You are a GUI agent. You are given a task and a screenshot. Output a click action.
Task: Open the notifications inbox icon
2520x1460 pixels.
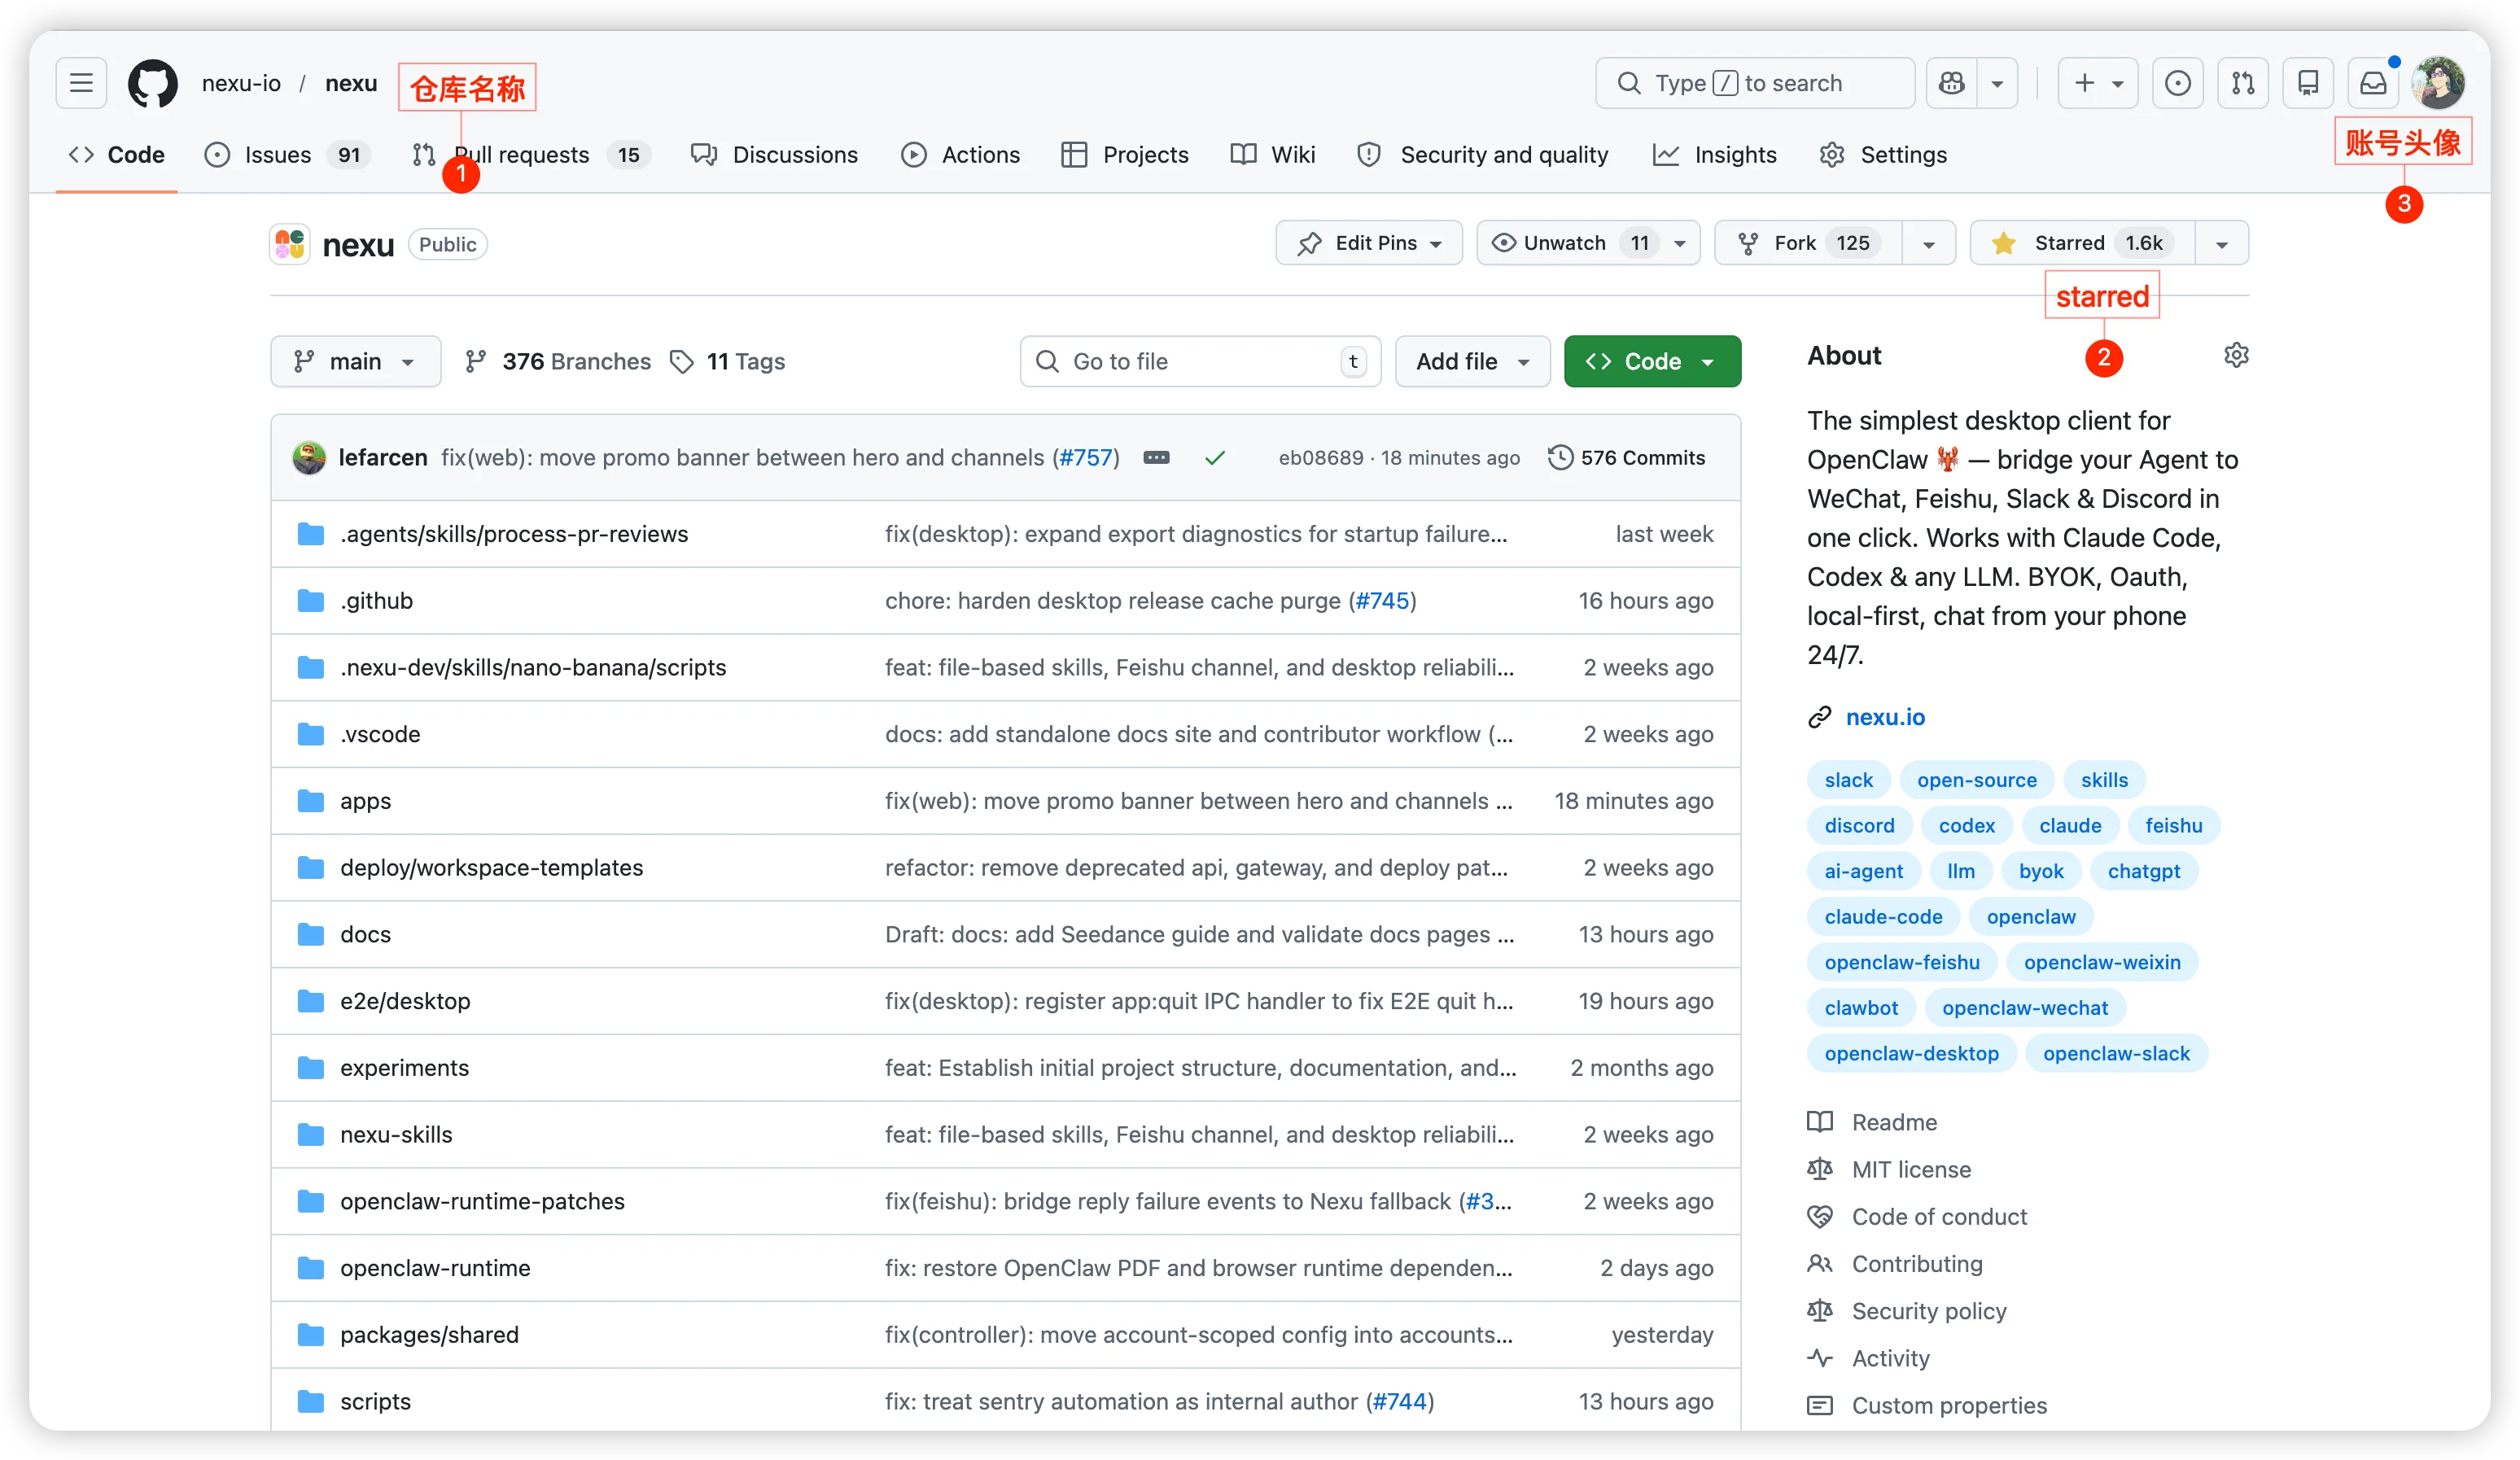(x=2373, y=83)
